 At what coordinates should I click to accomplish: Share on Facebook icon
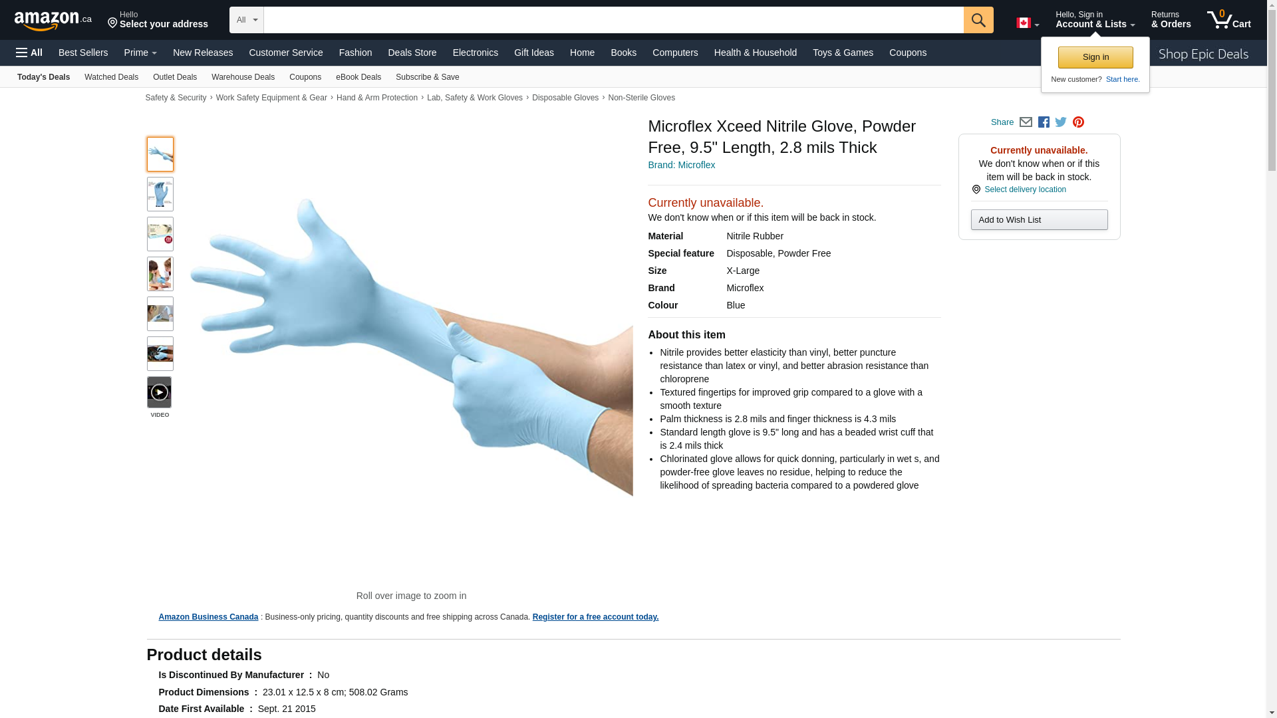pos(1044,122)
